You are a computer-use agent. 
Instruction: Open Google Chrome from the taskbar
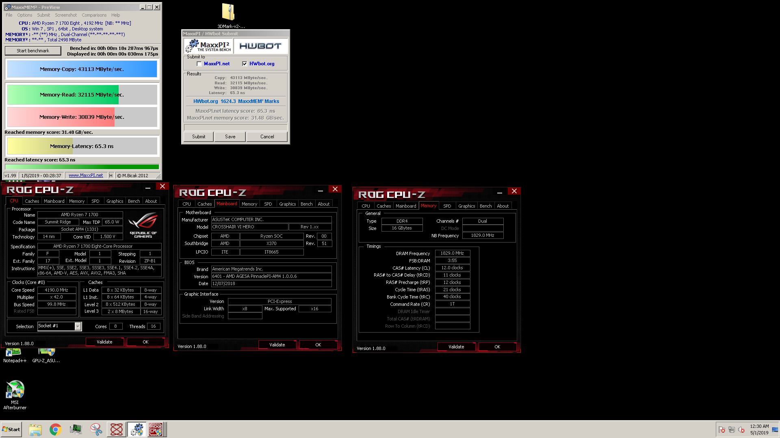point(55,429)
